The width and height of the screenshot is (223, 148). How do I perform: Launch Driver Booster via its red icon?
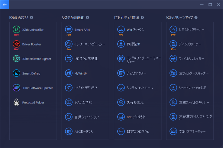pyautogui.click(x=17, y=44)
